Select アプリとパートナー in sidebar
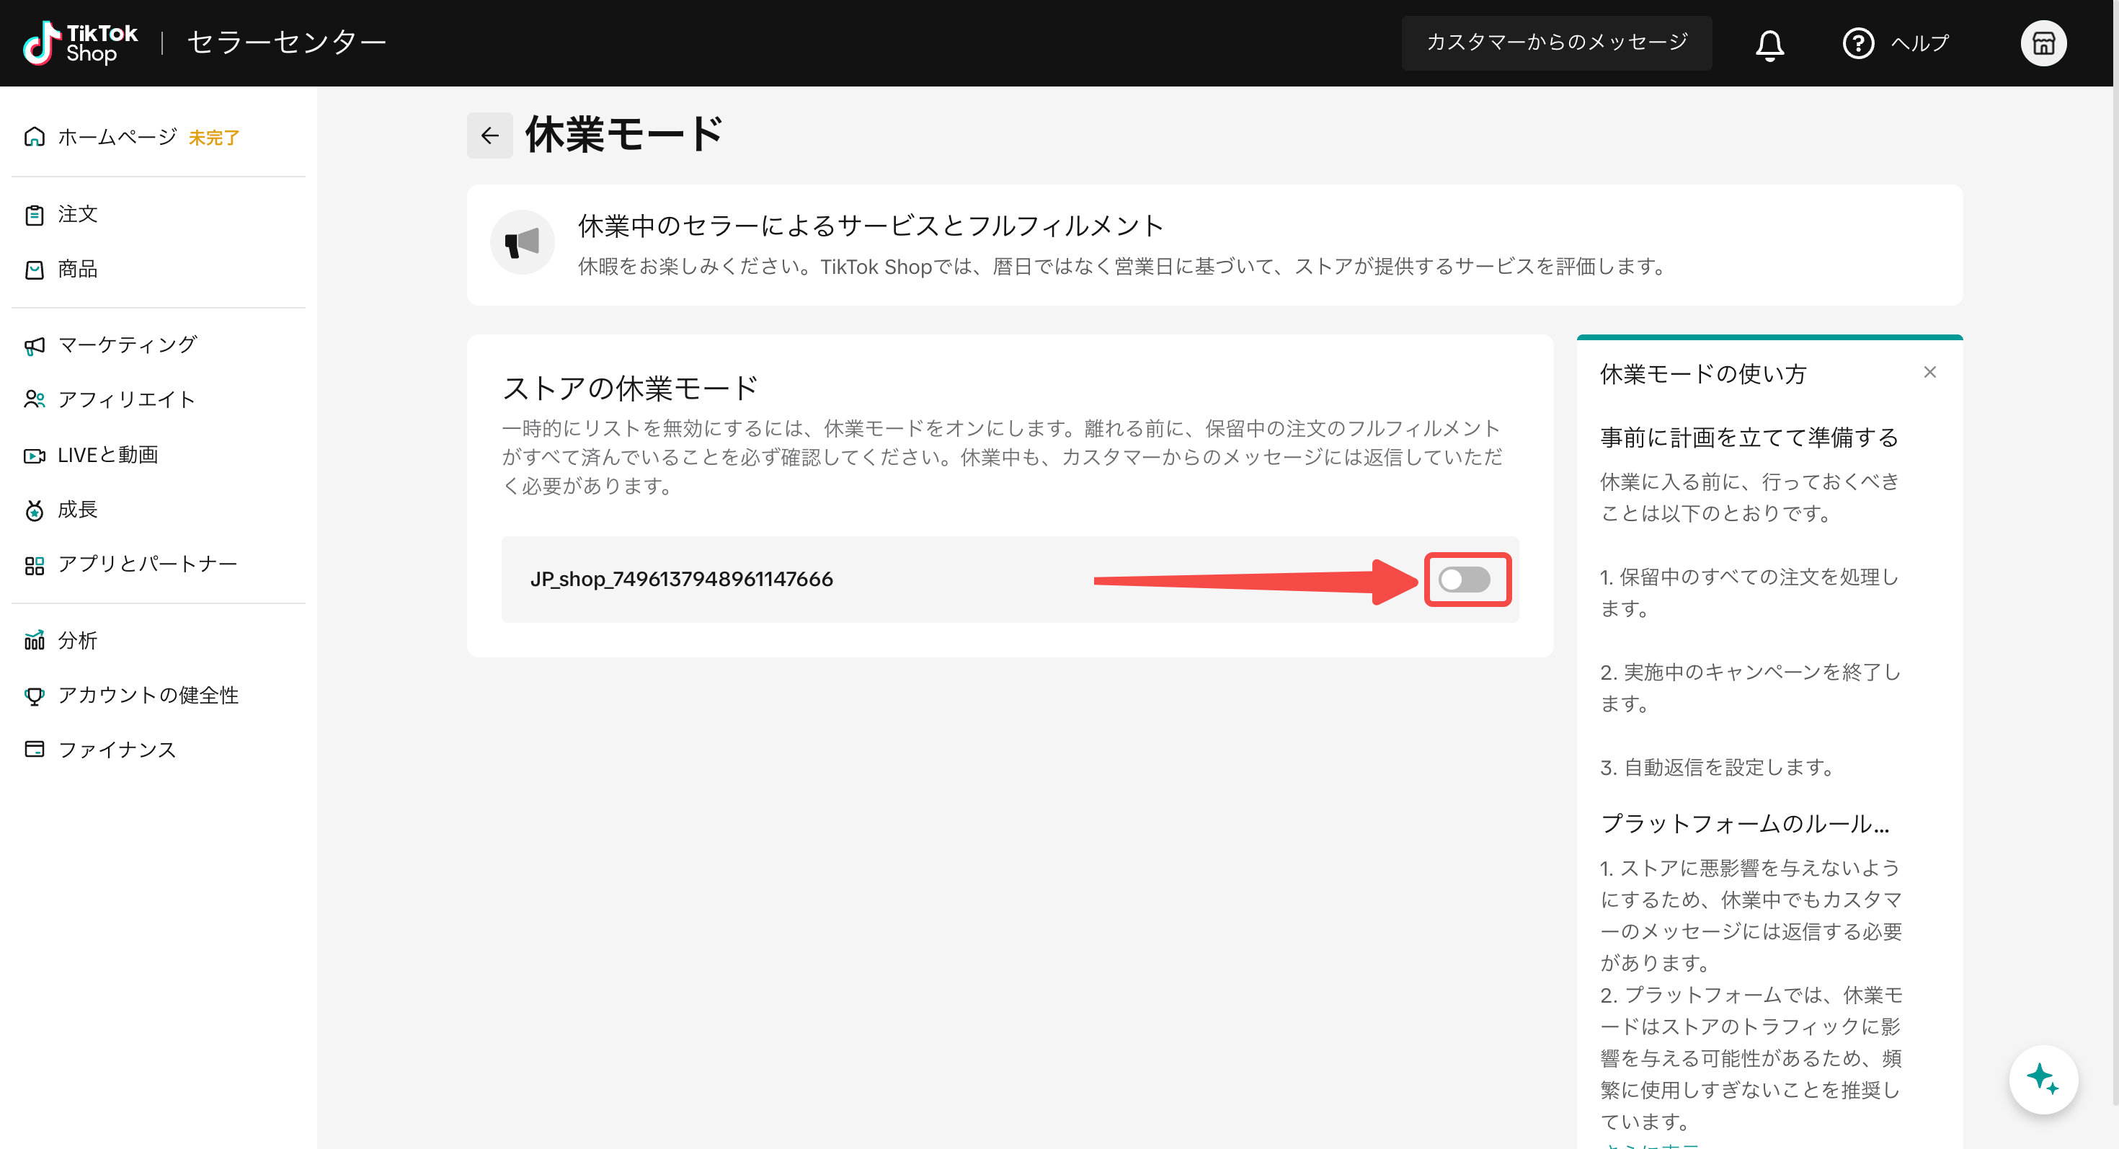The height and width of the screenshot is (1149, 2119). pos(148,564)
